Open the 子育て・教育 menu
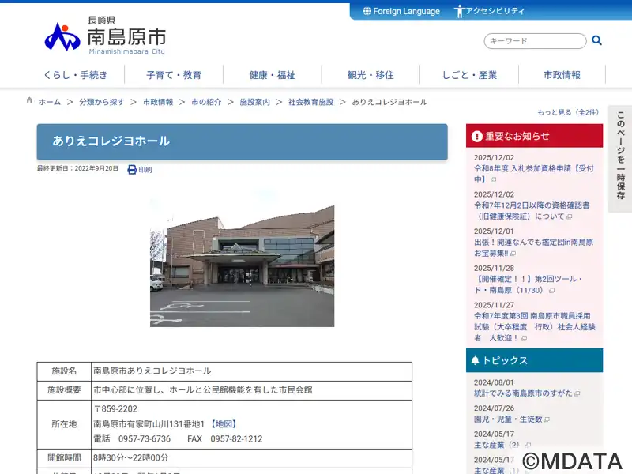 pos(174,75)
